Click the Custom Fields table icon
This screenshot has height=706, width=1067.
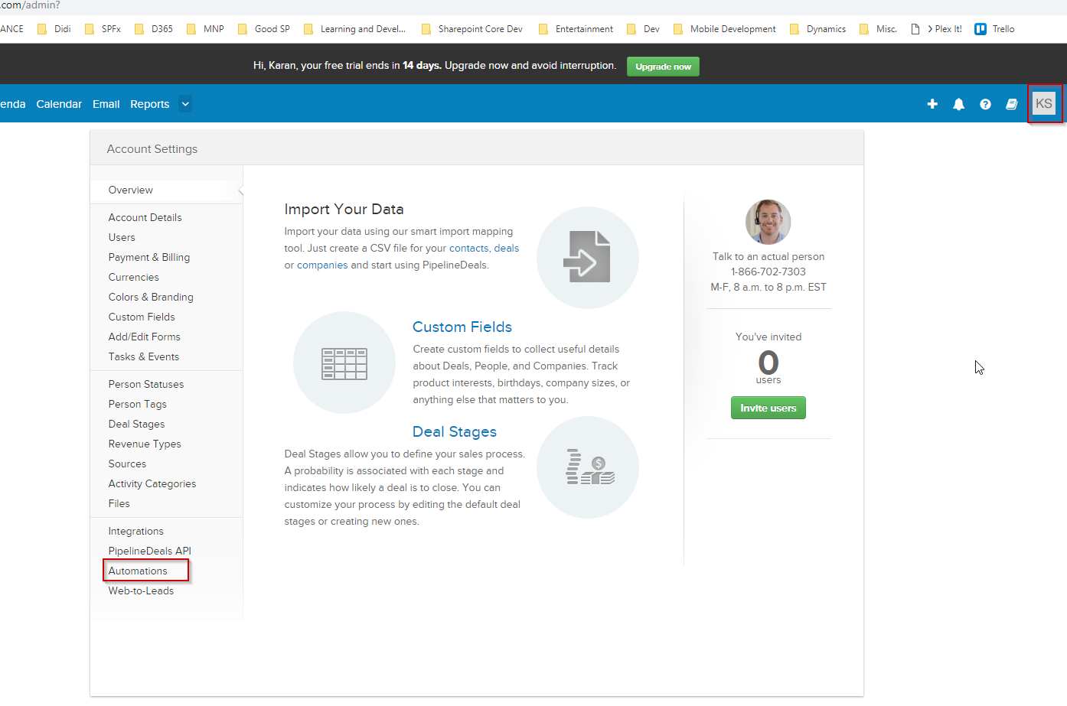344,363
